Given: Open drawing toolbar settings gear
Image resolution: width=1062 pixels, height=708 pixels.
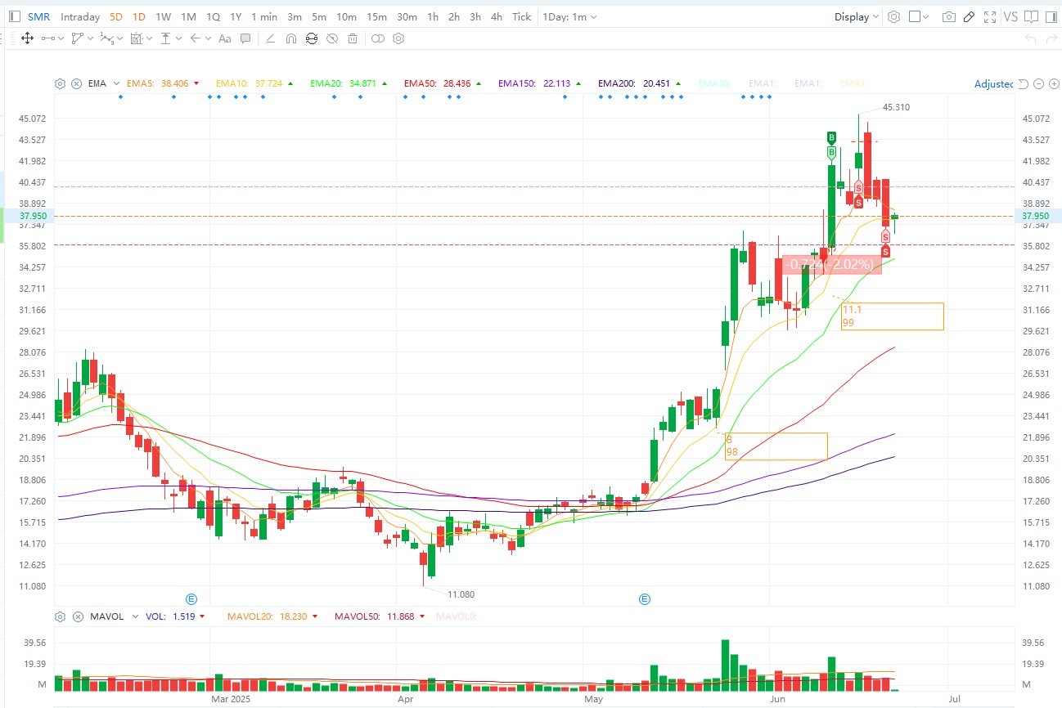Looking at the screenshot, I should coord(398,38).
